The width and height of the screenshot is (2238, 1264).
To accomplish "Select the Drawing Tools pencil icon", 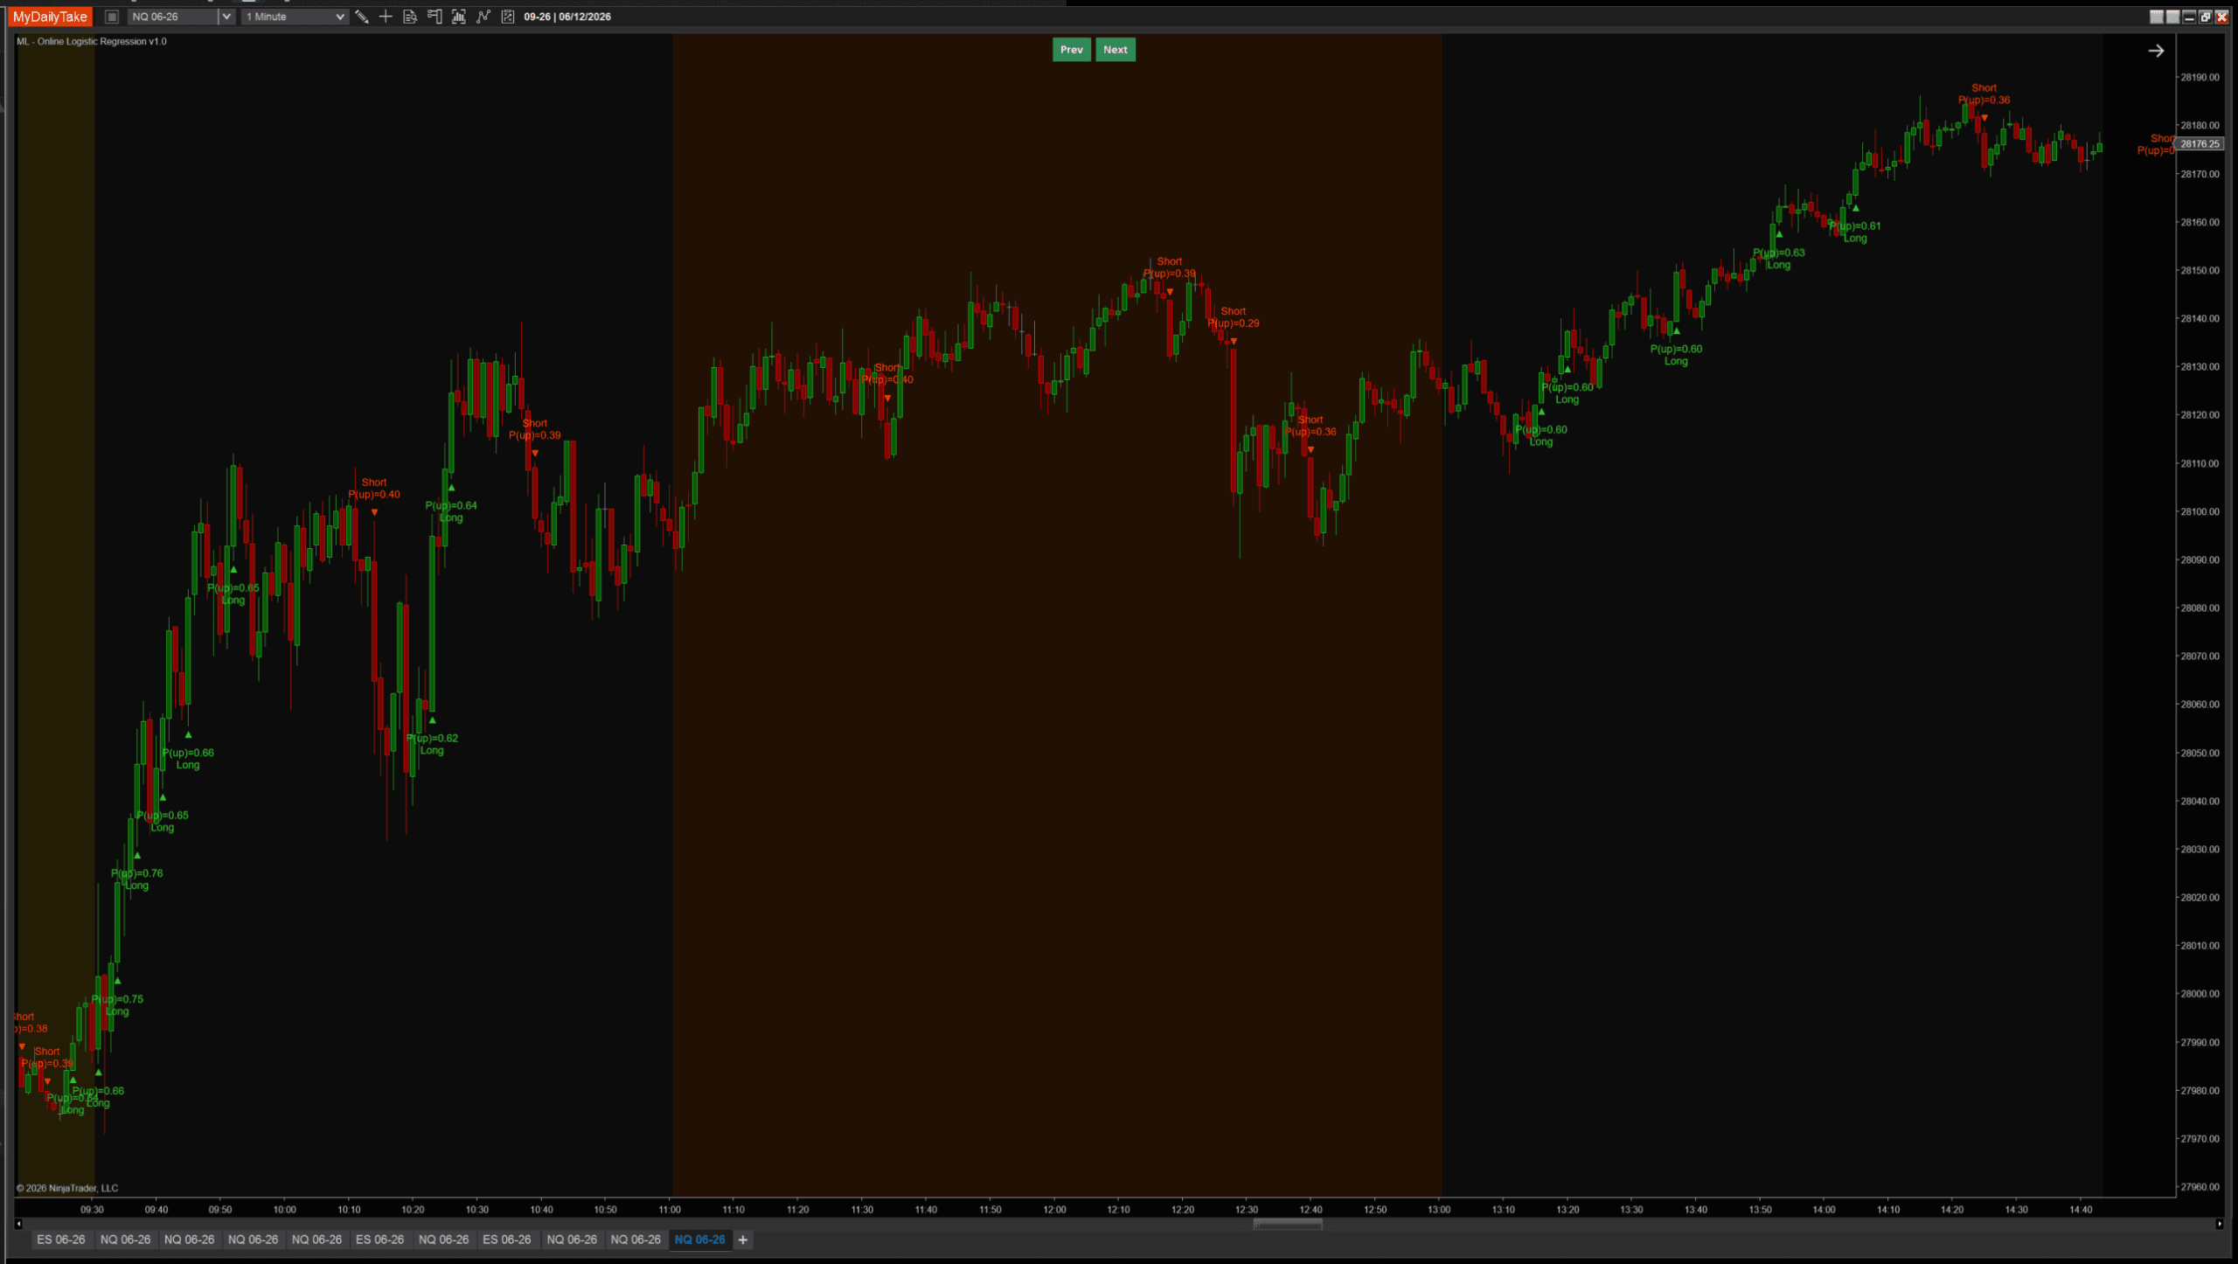I will [x=361, y=17].
